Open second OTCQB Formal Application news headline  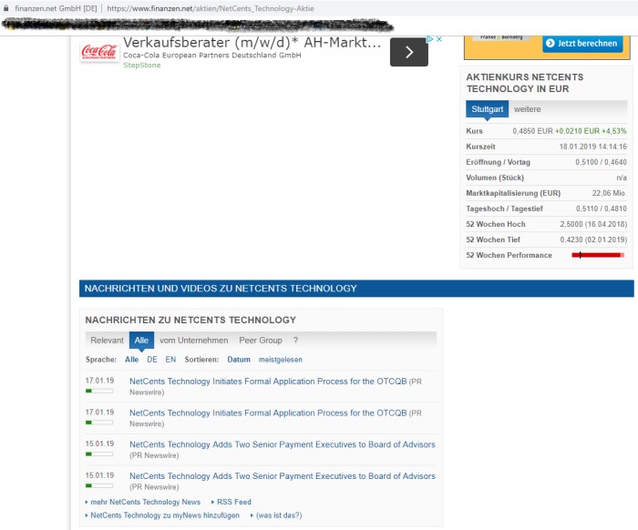click(x=268, y=413)
